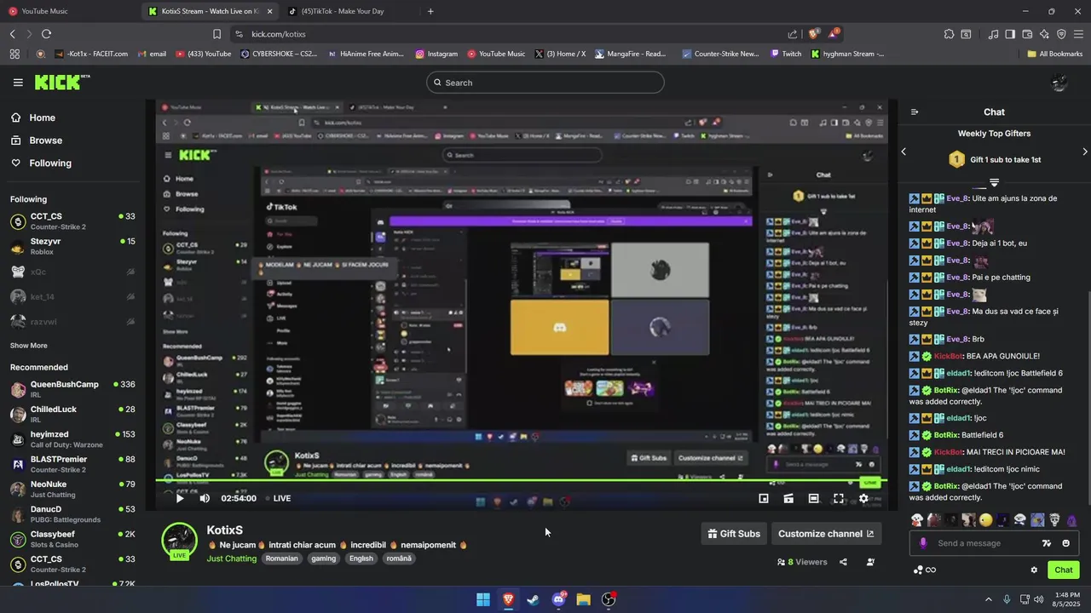Open Steam from the taskbar

point(533,599)
